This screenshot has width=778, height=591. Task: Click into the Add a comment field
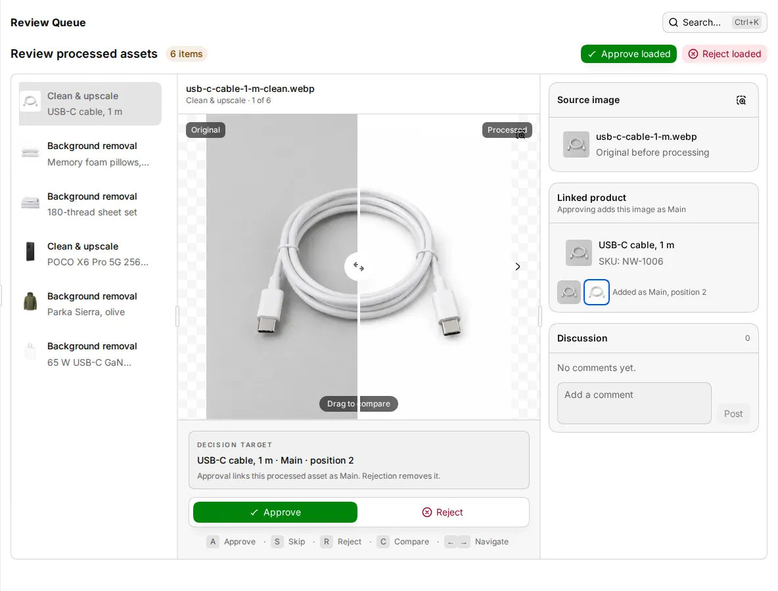634,403
